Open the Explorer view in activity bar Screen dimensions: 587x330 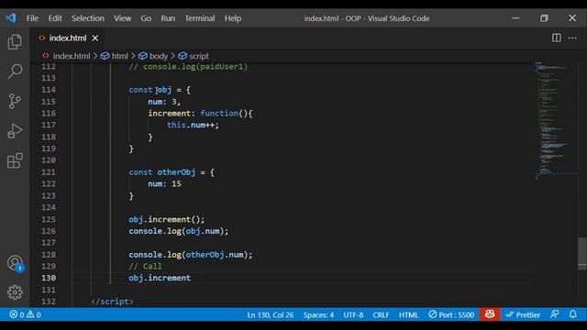(x=15, y=41)
